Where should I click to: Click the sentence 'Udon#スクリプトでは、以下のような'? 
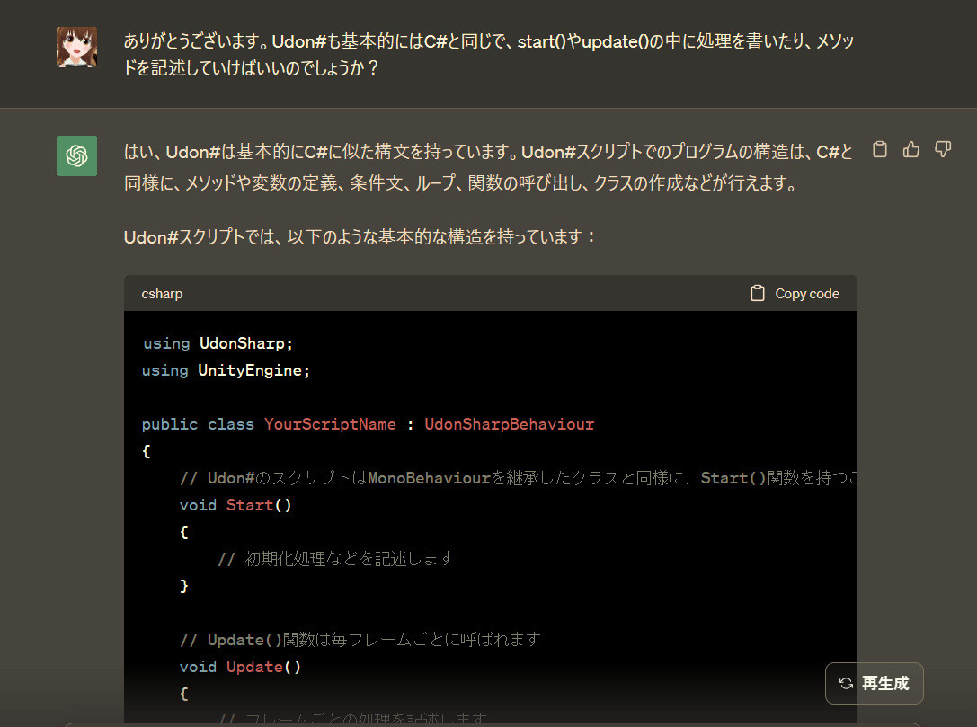[x=360, y=237]
